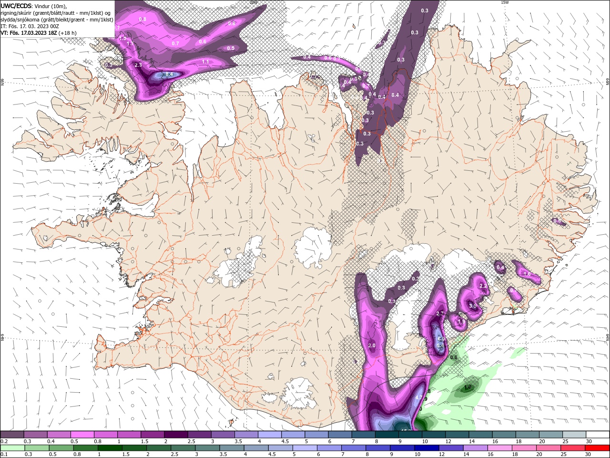Screen dimensions: 610x458
Task: Select the 0.5 swatch in lower rain legend
Action: (62, 448)
